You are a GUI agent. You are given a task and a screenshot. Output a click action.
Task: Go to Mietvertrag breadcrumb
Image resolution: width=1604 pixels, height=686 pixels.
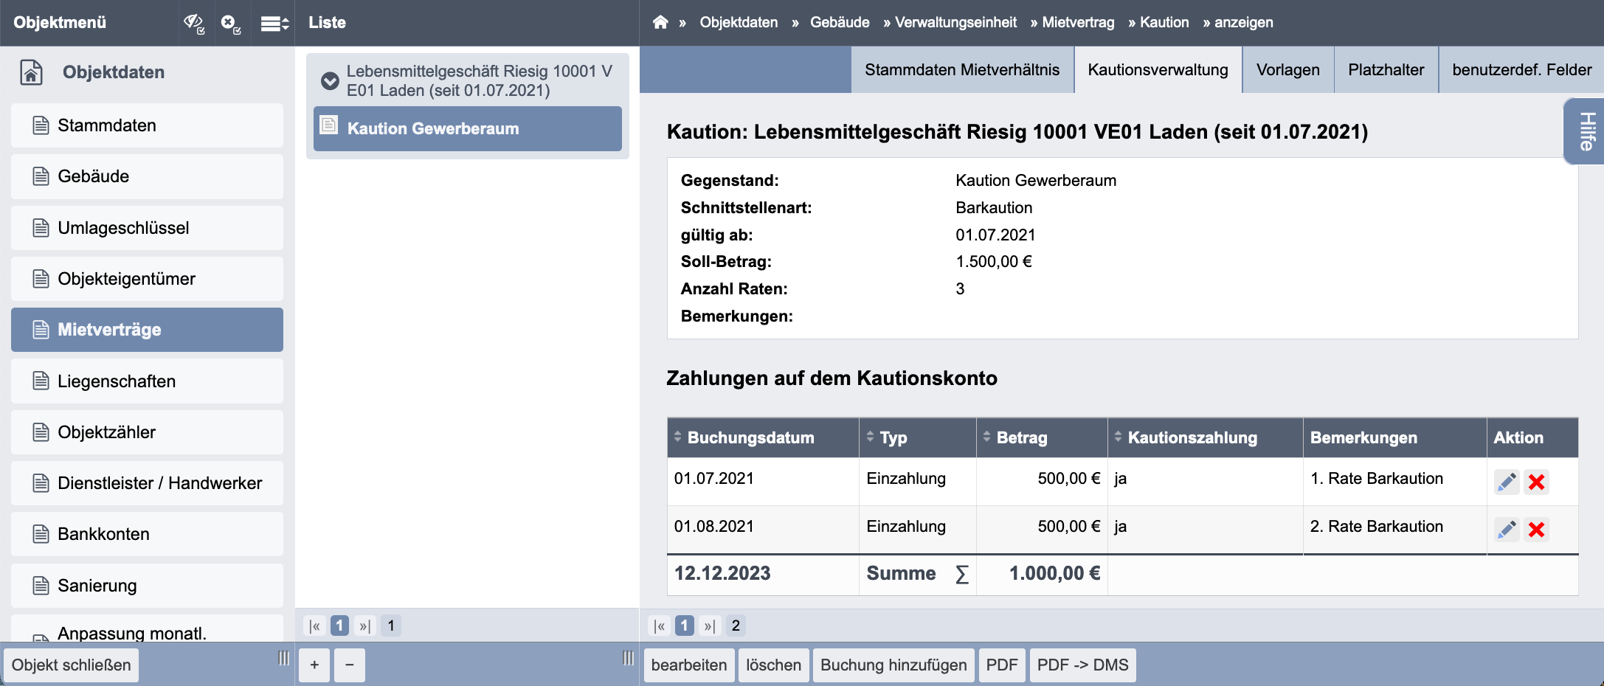tap(1078, 22)
